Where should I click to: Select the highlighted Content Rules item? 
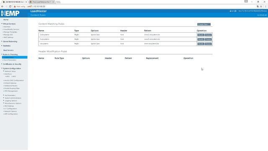[x=15, y=57]
